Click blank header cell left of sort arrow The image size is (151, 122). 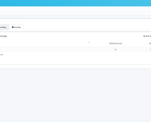tap(44, 43)
